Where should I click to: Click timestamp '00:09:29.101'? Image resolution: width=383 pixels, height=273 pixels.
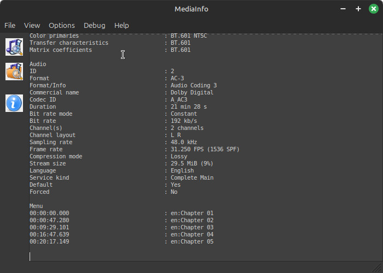click(49, 227)
